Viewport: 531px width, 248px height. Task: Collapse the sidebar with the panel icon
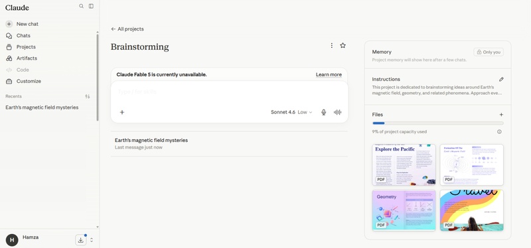click(91, 6)
